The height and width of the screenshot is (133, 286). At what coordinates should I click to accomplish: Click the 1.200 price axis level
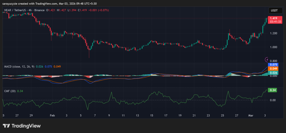click(x=273, y=33)
